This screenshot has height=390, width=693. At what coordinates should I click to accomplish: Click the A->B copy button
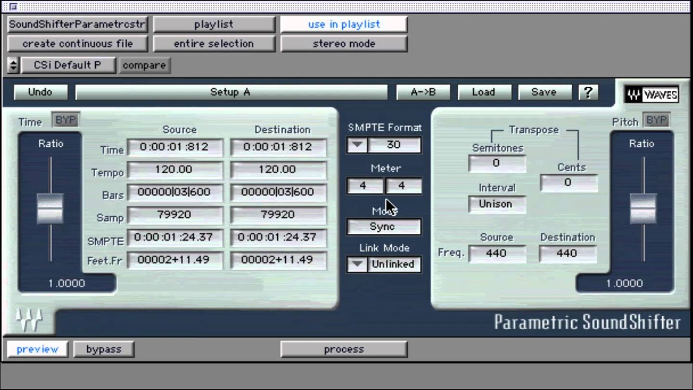(x=423, y=92)
